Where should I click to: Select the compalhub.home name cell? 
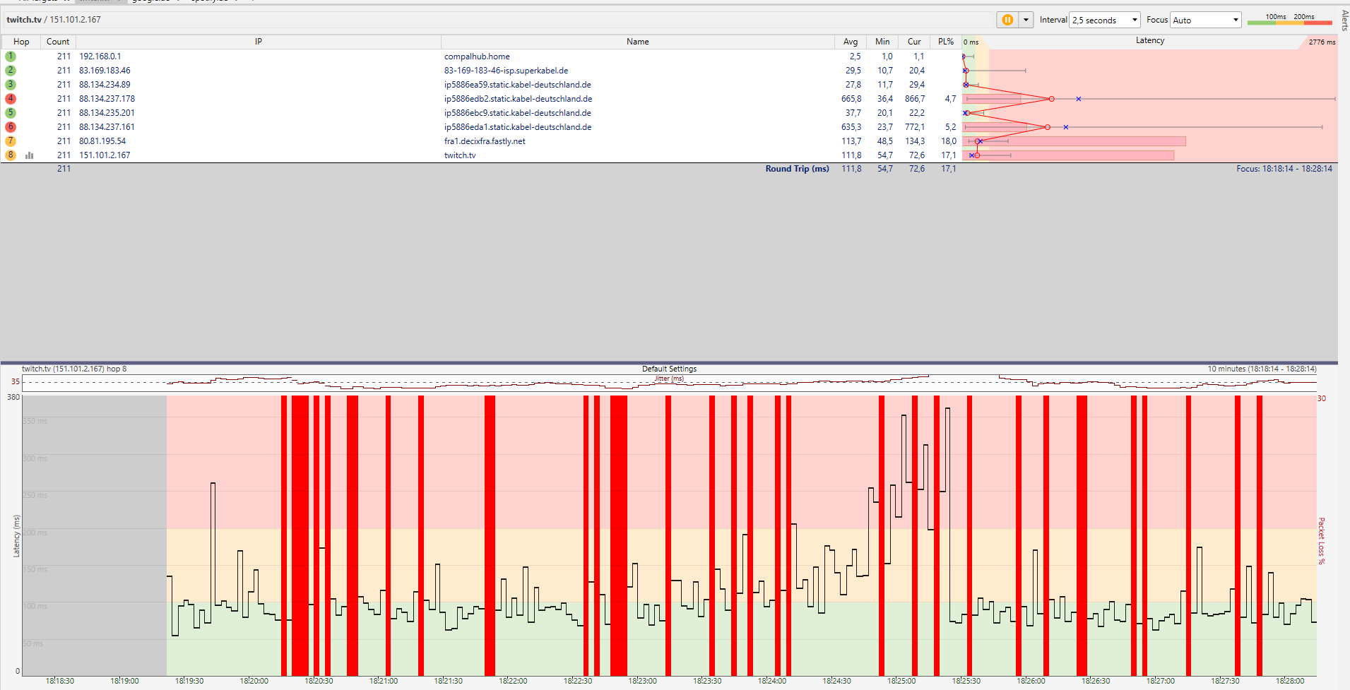(477, 56)
